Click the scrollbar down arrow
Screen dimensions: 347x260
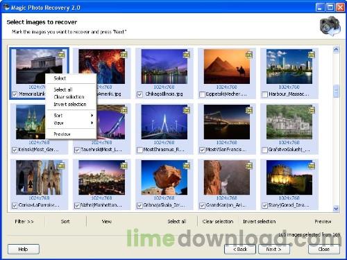(x=336, y=209)
